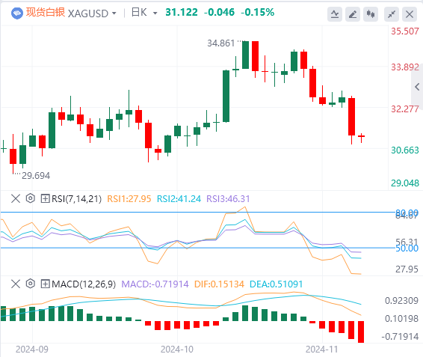
Task: Click the collapse arrows icon
Action: 392,14
